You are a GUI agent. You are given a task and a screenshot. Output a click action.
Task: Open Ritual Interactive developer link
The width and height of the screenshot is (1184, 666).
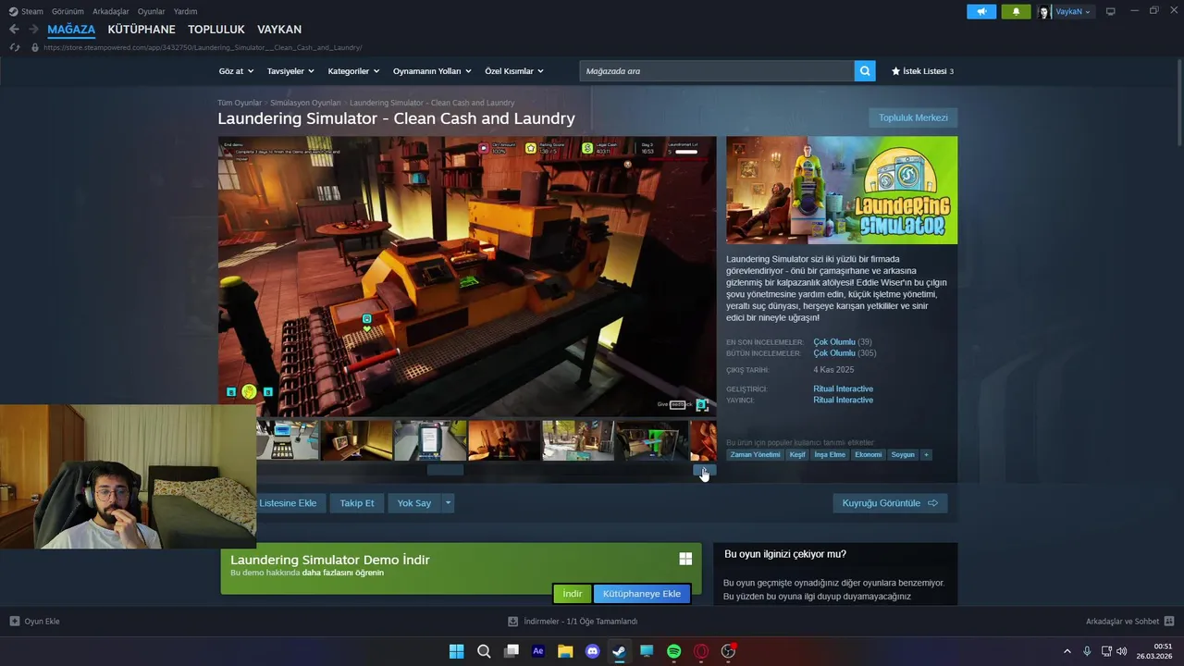tap(843, 388)
